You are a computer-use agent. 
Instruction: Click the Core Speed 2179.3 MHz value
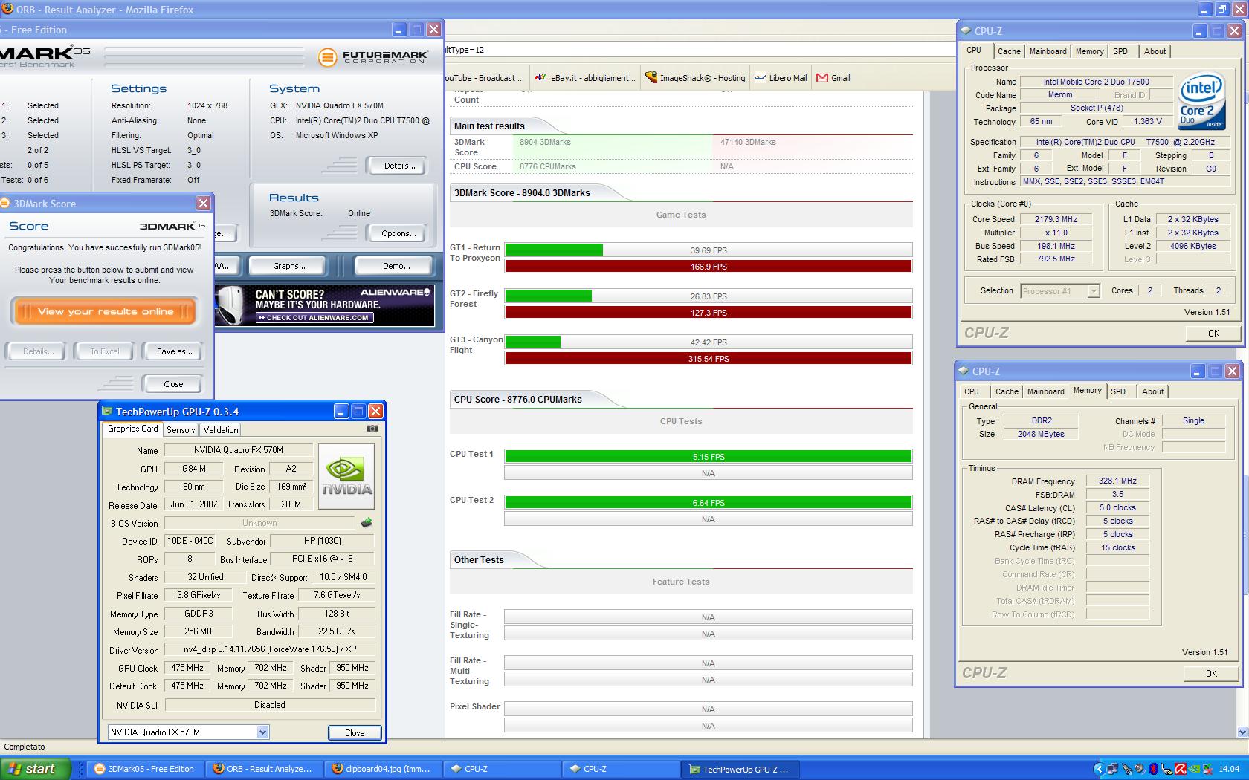(1056, 219)
